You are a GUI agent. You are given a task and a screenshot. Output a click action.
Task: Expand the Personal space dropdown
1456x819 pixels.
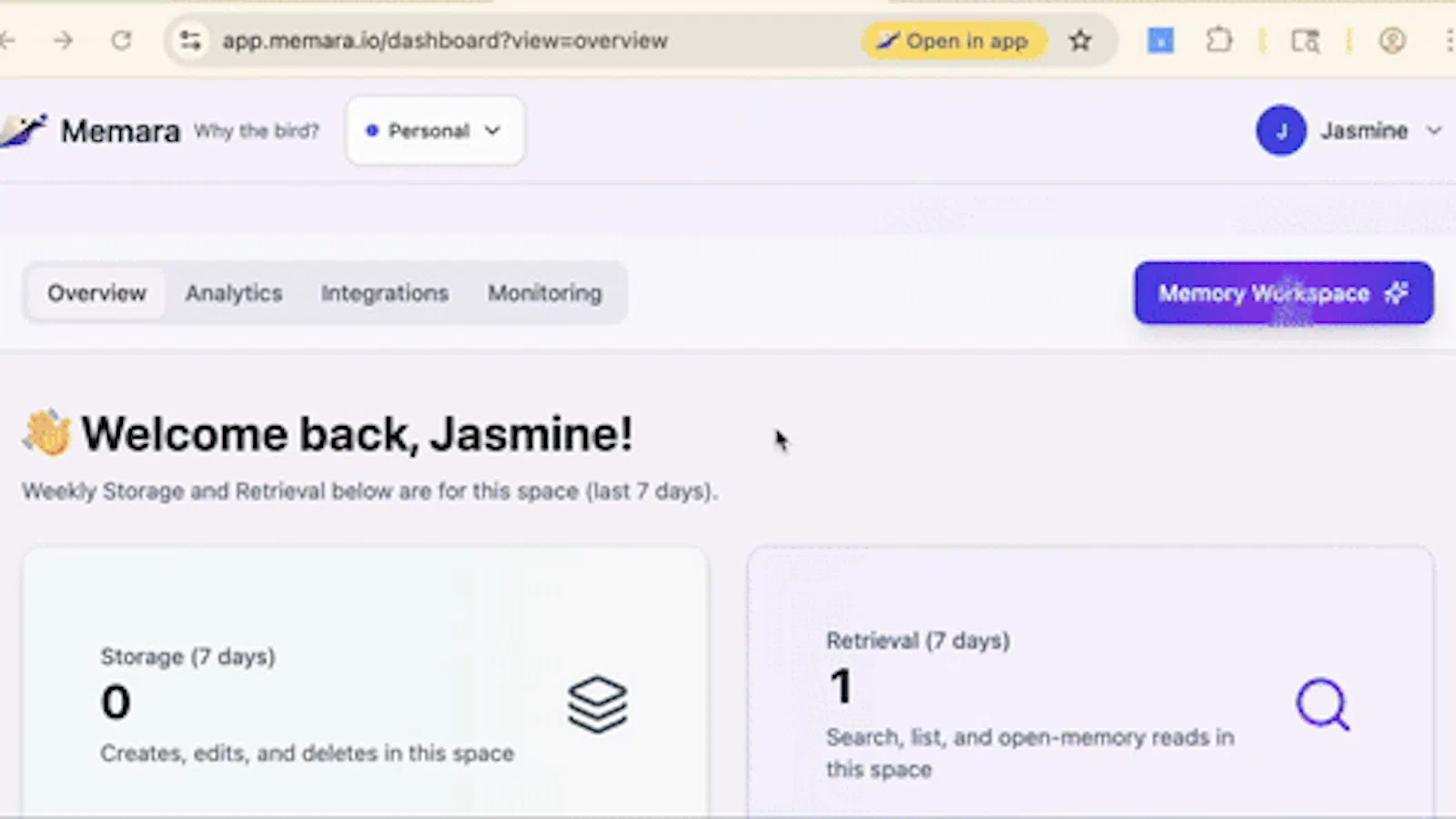435,131
